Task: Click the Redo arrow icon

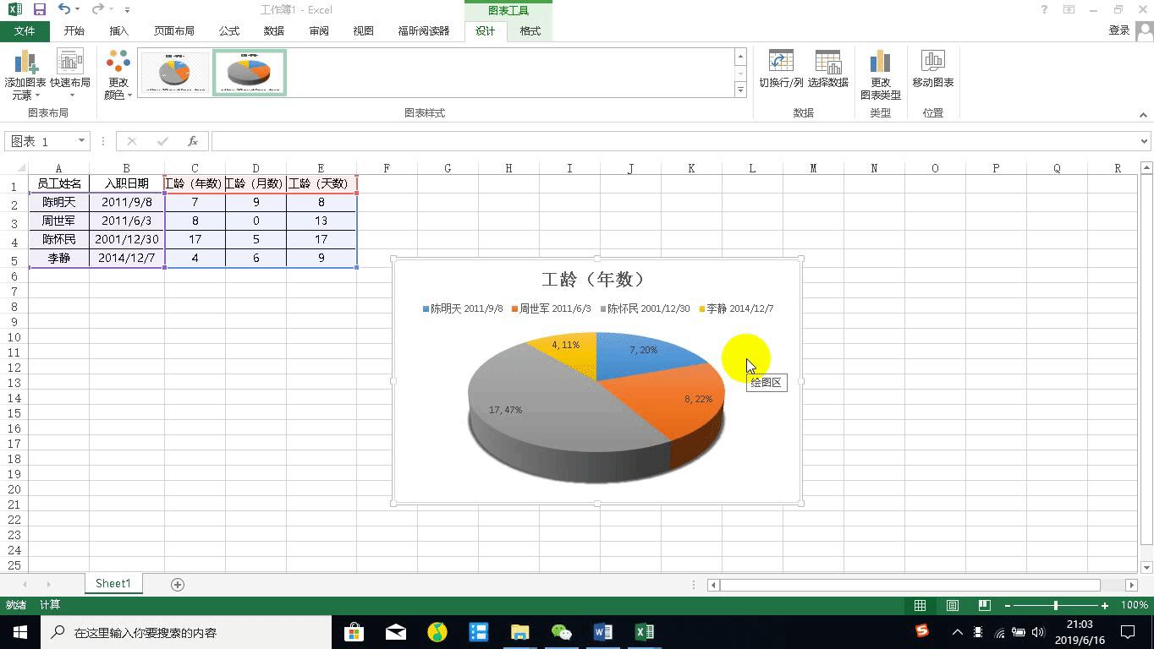Action: (x=97, y=9)
